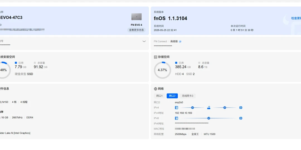Click the IPv4 address 192.168.10.169
Image resolution: width=301 pixels, height=150 pixels.
coord(183,113)
